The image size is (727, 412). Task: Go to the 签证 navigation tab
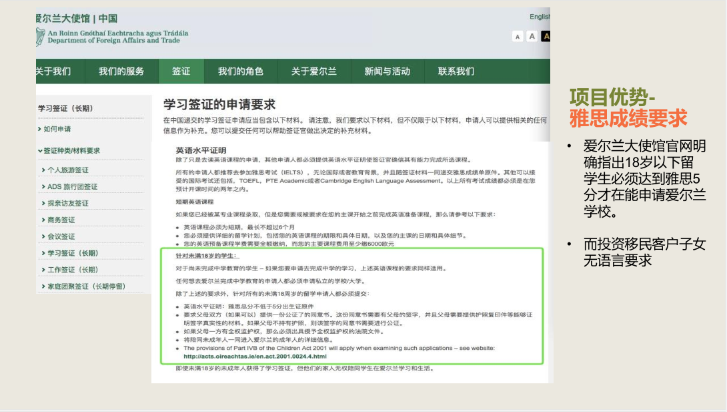tap(181, 71)
